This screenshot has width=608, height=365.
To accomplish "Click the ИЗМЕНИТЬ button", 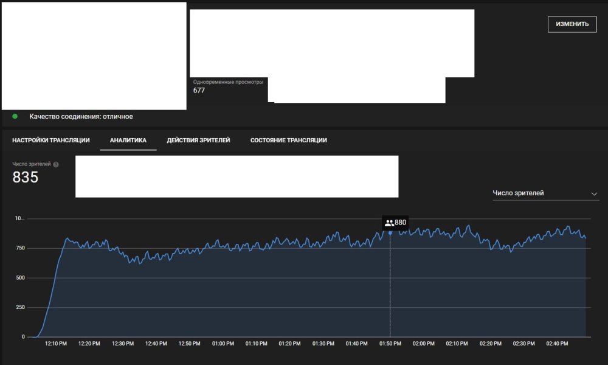I will click(x=572, y=24).
